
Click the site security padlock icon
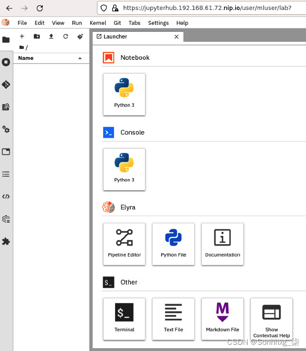(x=115, y=8)
